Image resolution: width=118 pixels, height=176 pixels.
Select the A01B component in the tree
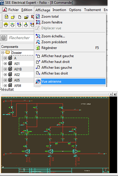(18, 69)
